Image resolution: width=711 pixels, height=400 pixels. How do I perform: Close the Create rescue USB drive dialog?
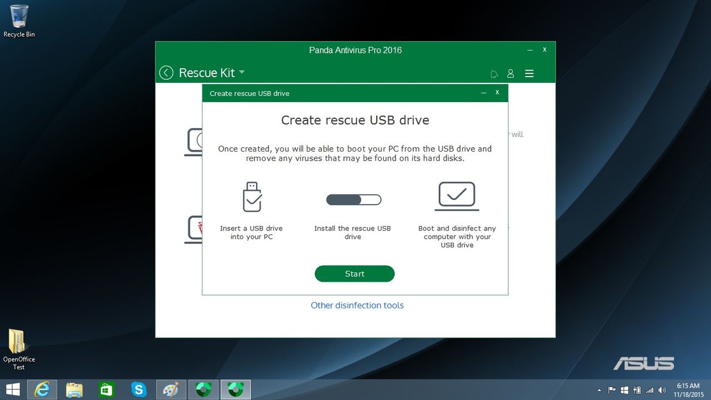click(x=497, y=92)
